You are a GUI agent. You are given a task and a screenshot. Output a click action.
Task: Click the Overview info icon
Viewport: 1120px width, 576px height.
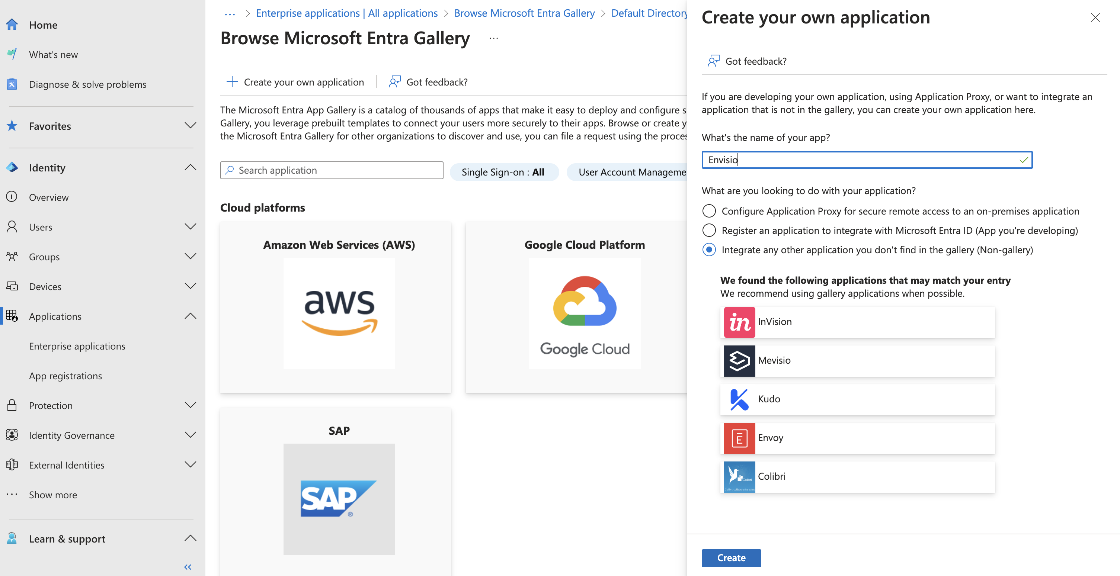pyautogui.click(x=12, y=197)
